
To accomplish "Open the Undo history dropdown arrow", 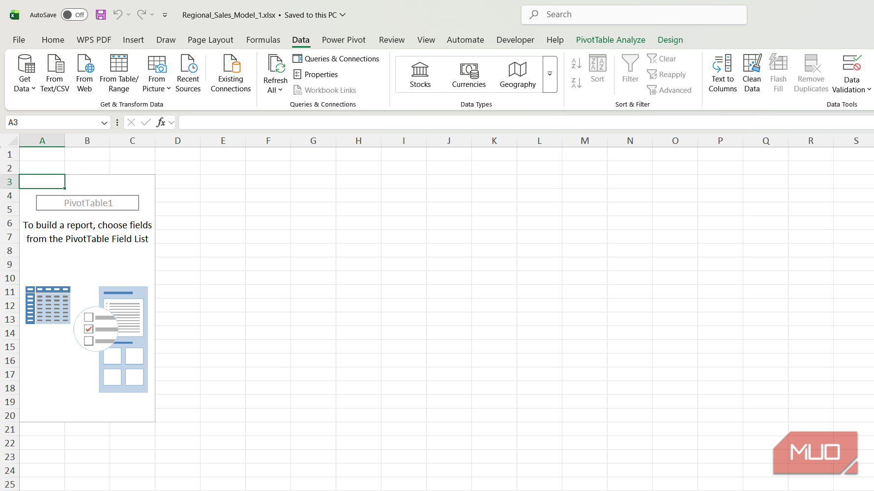I will 129,15.
